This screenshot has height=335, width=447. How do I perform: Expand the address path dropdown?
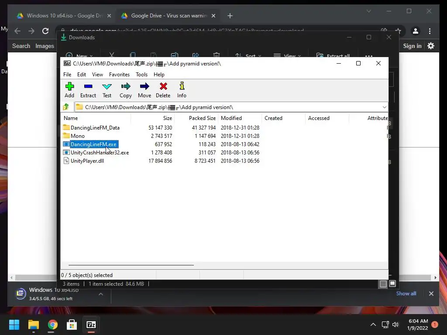pyautogui.click(x=384, y=107)
